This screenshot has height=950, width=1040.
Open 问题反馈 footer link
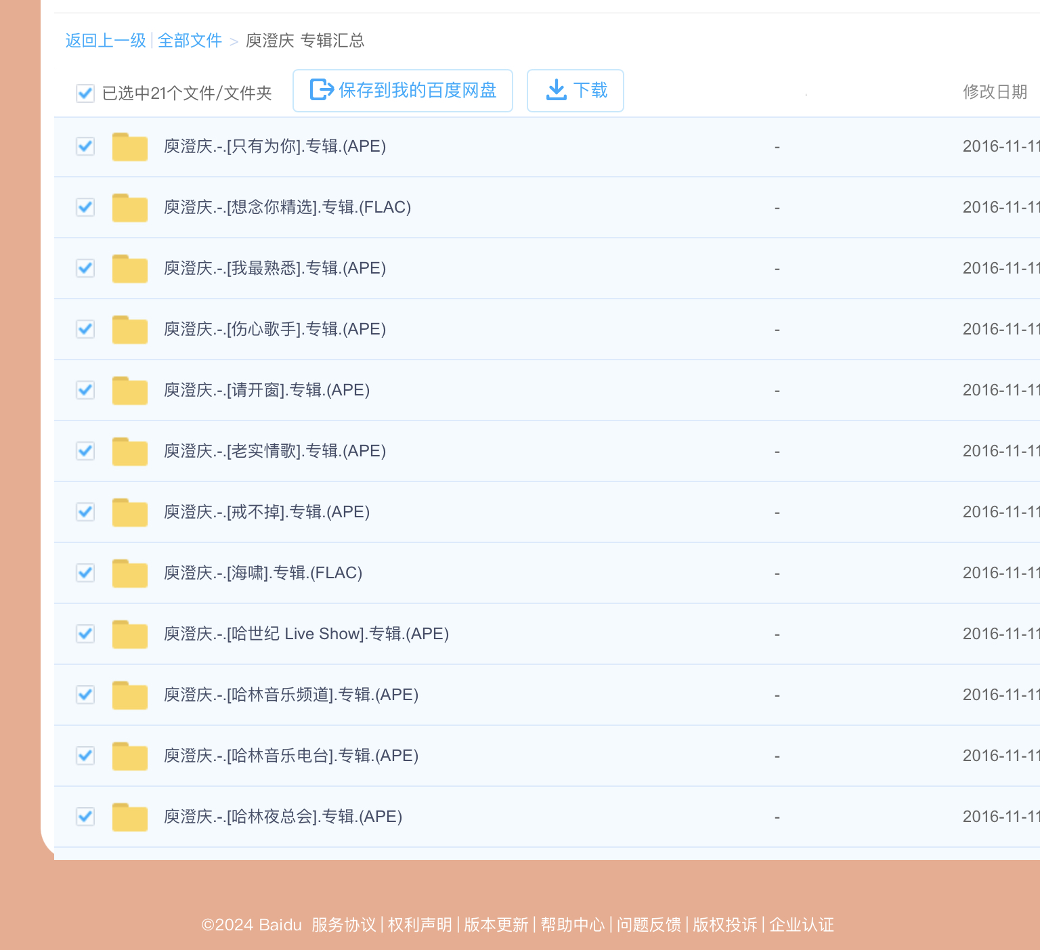(x=649, y=925)
